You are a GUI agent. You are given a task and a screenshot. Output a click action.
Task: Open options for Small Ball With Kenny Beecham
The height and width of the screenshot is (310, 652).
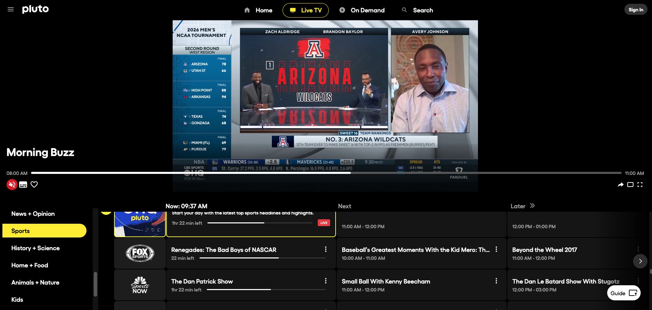click(496, 281)
